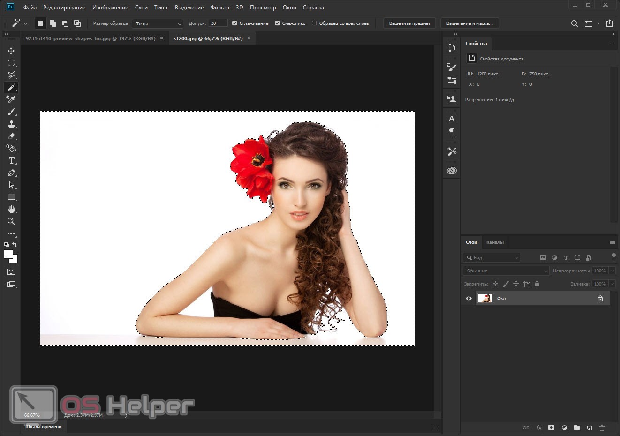
Task: Switch to 923161410_preview_shapes_tnr.jpg document tab
Action: (x=91, y=38)
